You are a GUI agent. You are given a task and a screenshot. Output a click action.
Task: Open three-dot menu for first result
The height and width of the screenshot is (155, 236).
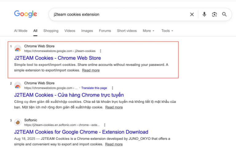[x=100, y=51]
